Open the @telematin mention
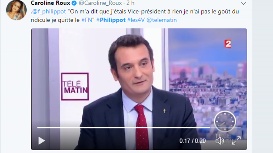The height and width of the screenshot is (153, 273). click(162, 20)
